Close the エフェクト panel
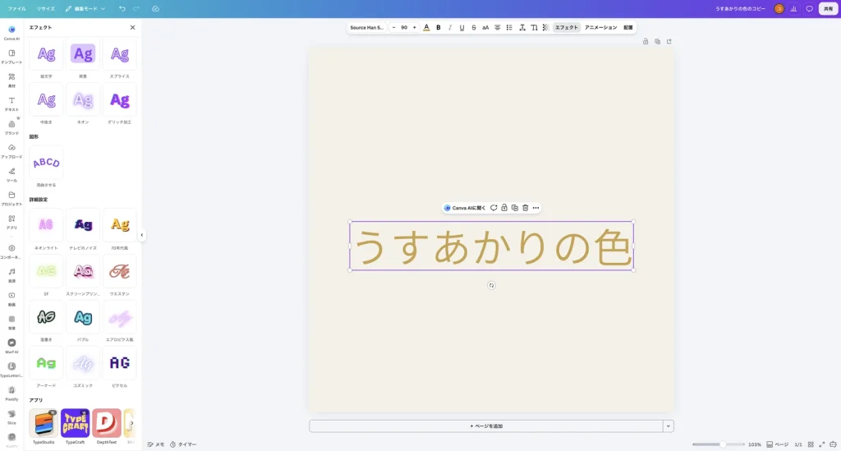The width and height of the screenshot is (841, 451). (x=132, y=27)
